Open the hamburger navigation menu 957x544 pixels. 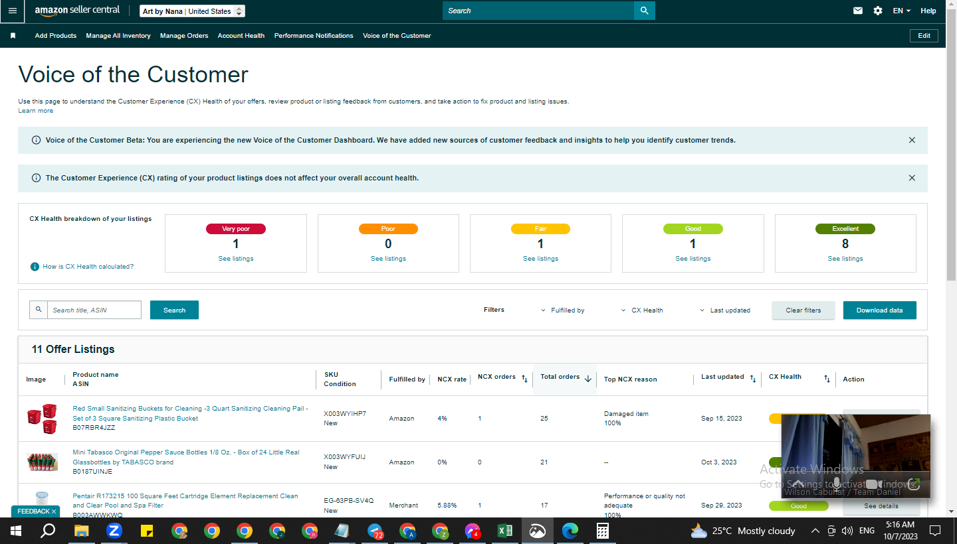[13, 11]
